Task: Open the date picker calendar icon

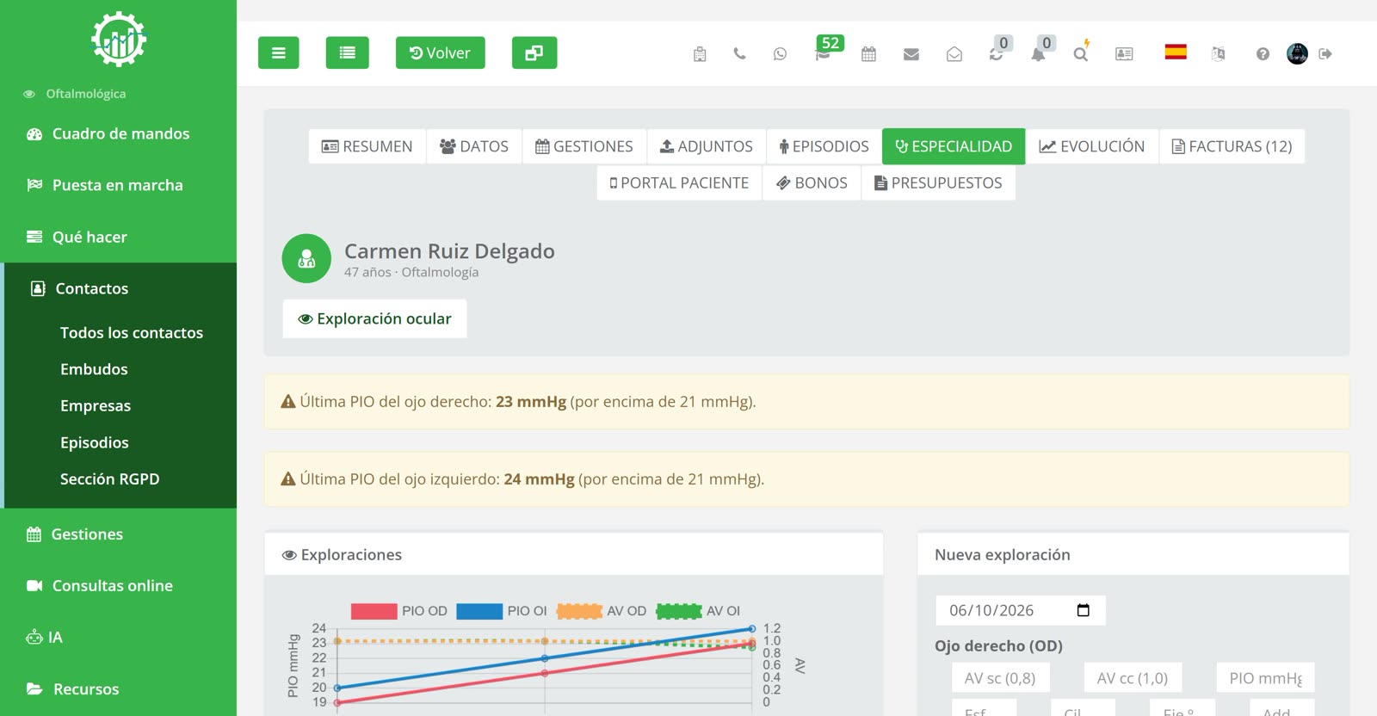Action: click(x=1084, y=610)
